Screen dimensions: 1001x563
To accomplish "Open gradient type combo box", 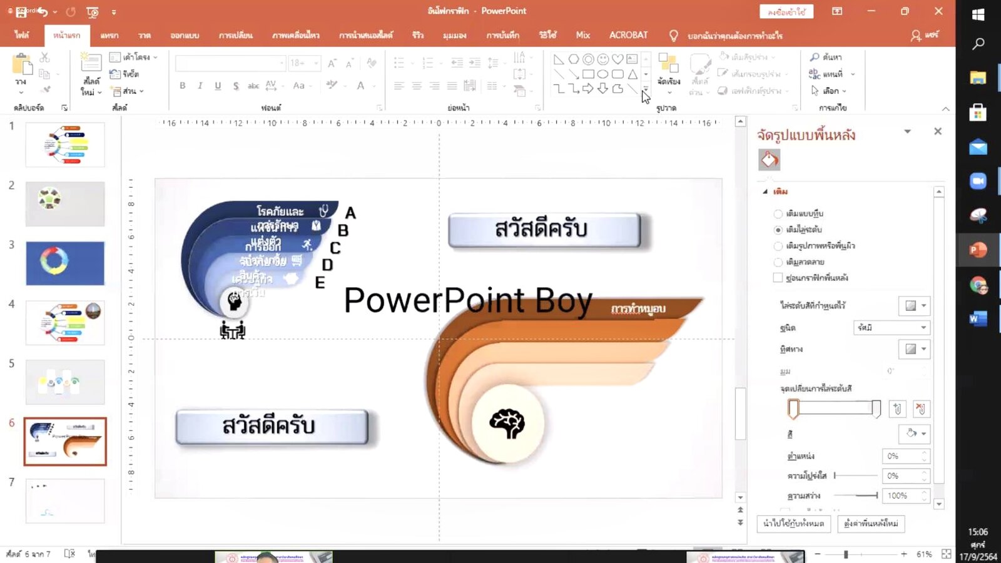I will pos(892,328).
